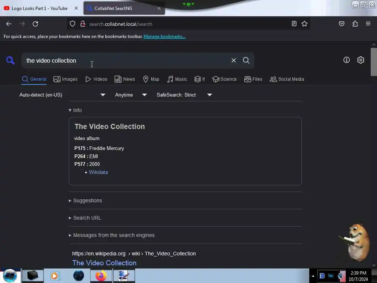Click the Manage bookmarks link
This screenshot has height=283, width=377.
[165, 36]
